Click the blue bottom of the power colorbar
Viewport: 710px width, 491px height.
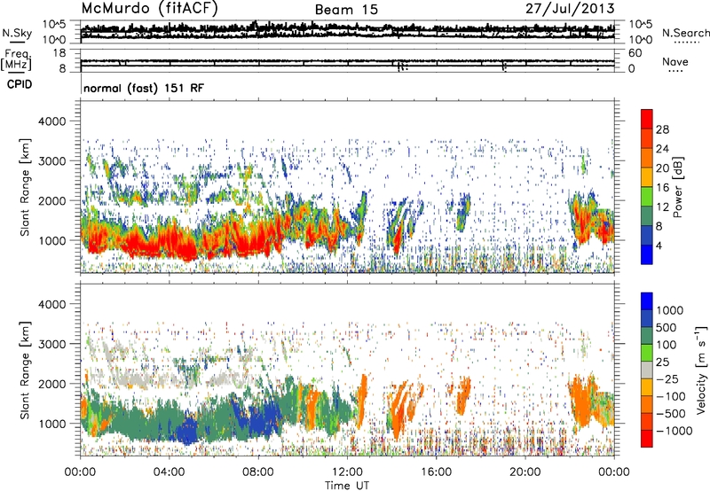647,254
